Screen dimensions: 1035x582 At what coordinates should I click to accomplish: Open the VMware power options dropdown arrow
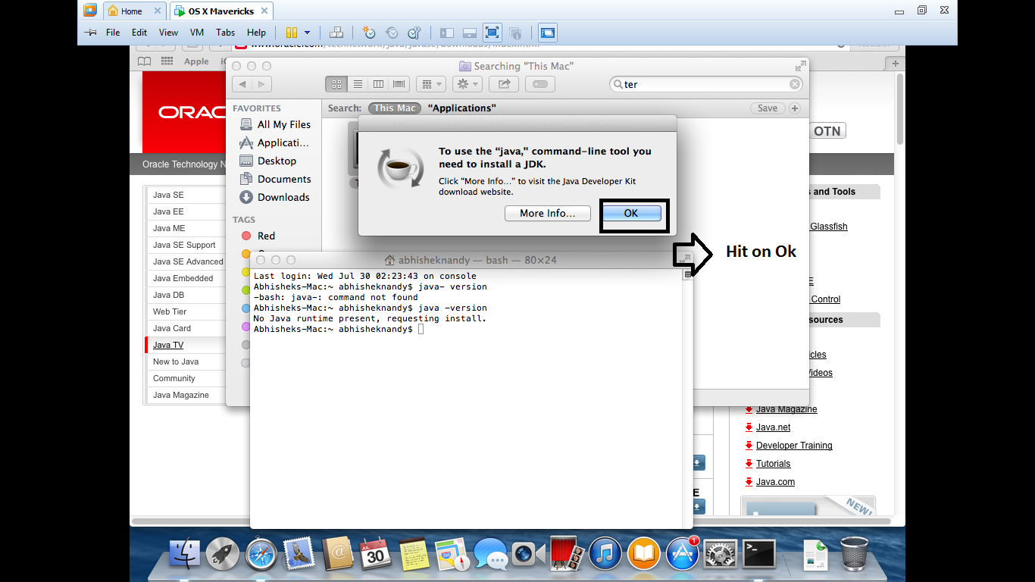pyautogui.click(x=307, y=33)
